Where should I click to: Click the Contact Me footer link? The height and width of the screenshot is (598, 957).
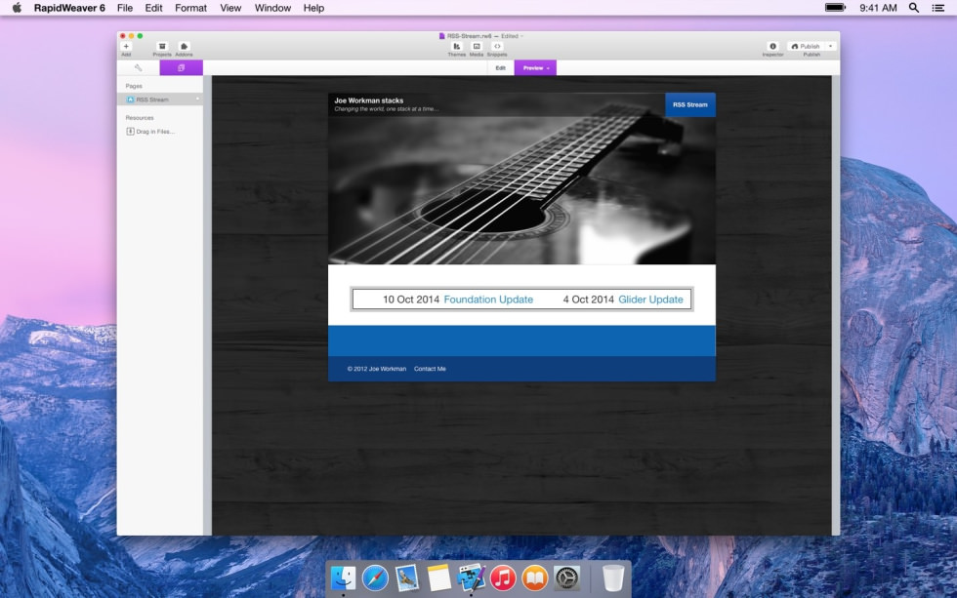430,369
